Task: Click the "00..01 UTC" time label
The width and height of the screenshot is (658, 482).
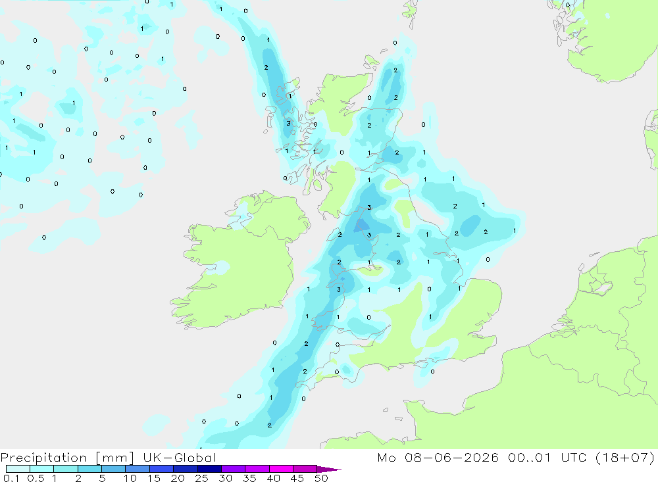Action: [x=547, y=457]
